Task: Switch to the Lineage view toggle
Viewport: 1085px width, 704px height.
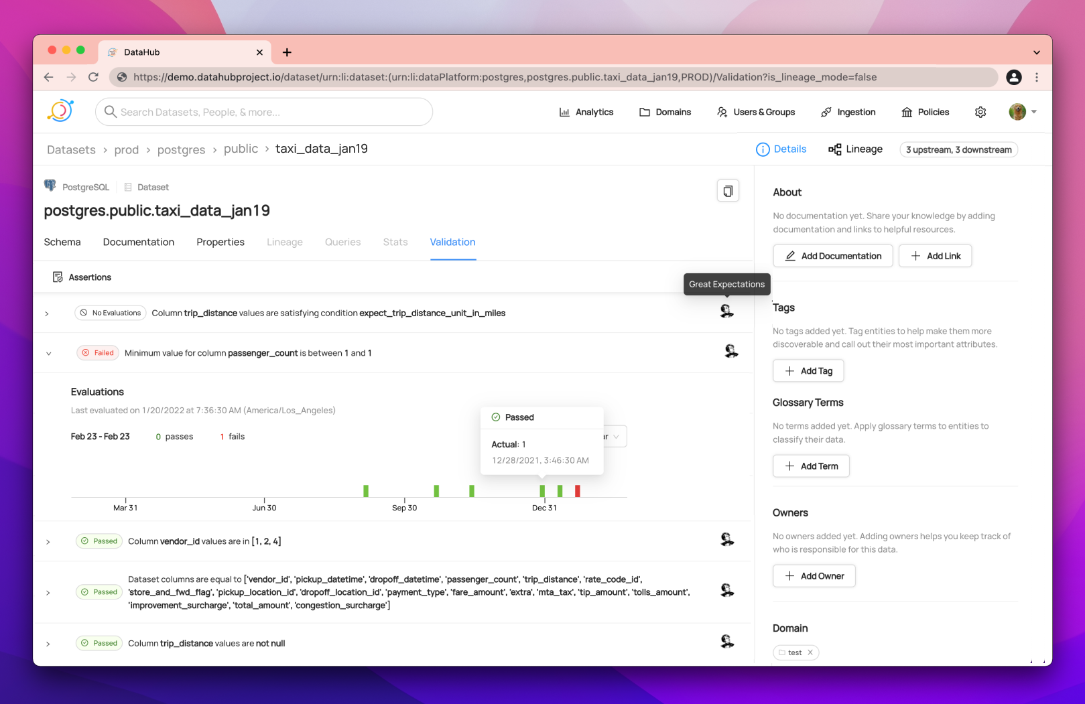Action: (x=855, y=149)
